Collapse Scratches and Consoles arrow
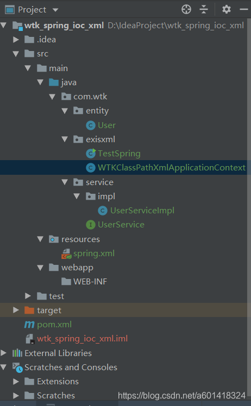The image size is (251, 406). (4, 367)
